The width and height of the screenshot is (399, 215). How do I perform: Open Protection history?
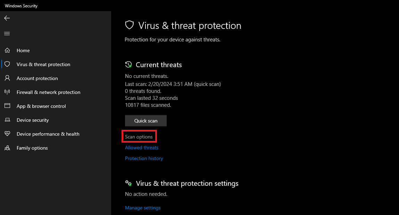pos(144,158)
